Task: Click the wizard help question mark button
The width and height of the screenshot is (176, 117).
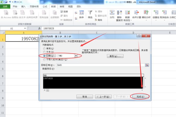Action: [x=139, y=36]
